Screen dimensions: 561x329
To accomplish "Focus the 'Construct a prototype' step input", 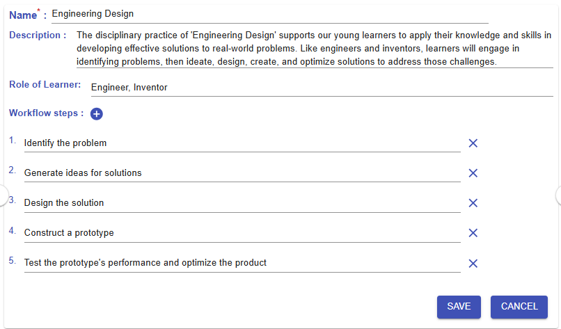I will point(242,233).
